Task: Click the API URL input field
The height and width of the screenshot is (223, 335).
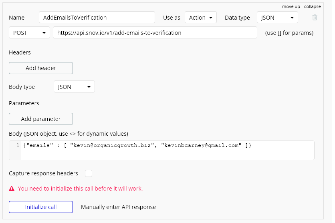Action: [155, 33]
